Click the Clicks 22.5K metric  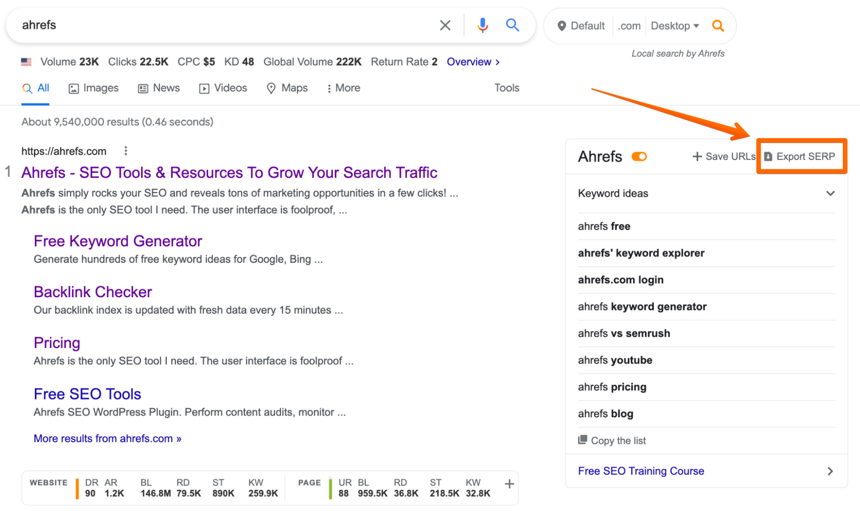click(138, 62)
